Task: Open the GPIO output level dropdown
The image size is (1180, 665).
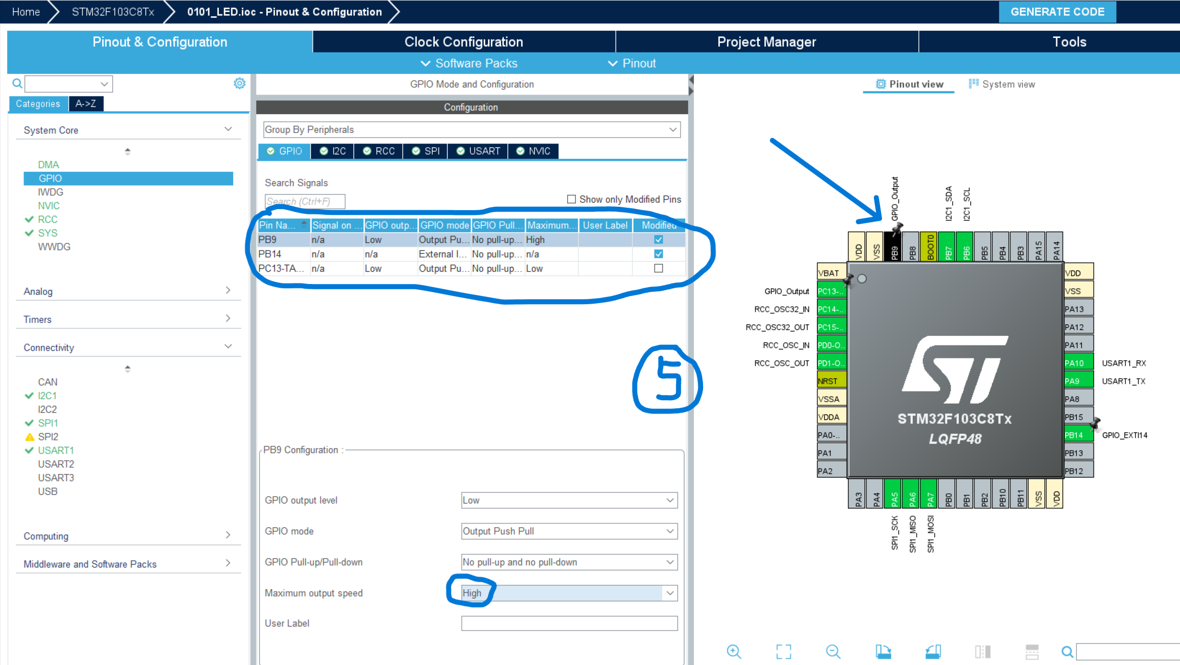Action: click(569, 500)
